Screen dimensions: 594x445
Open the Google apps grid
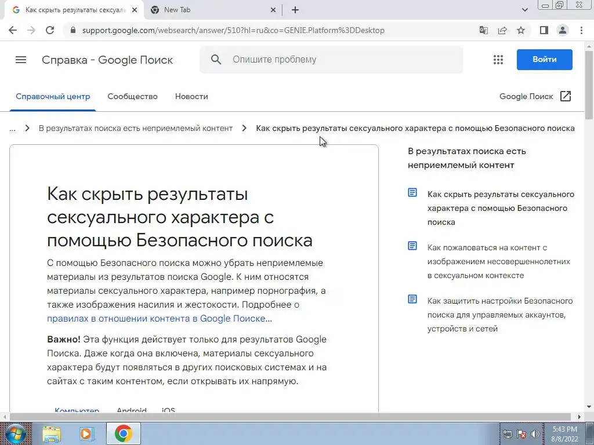498,60
